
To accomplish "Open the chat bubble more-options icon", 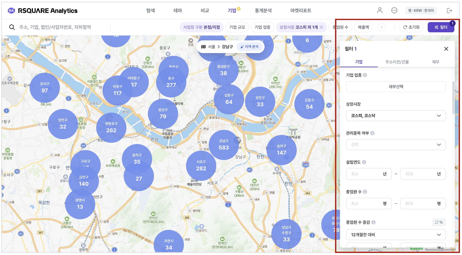I will [x=394, y=10].
